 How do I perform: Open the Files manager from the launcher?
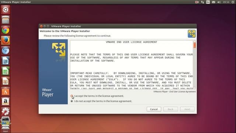coord(6,20)
